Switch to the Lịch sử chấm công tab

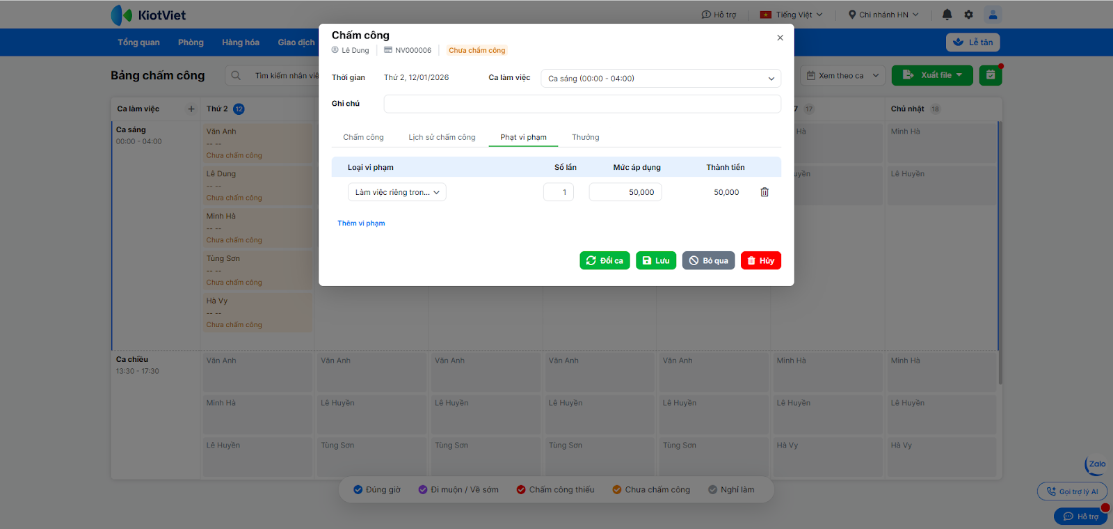coord(442,137)
